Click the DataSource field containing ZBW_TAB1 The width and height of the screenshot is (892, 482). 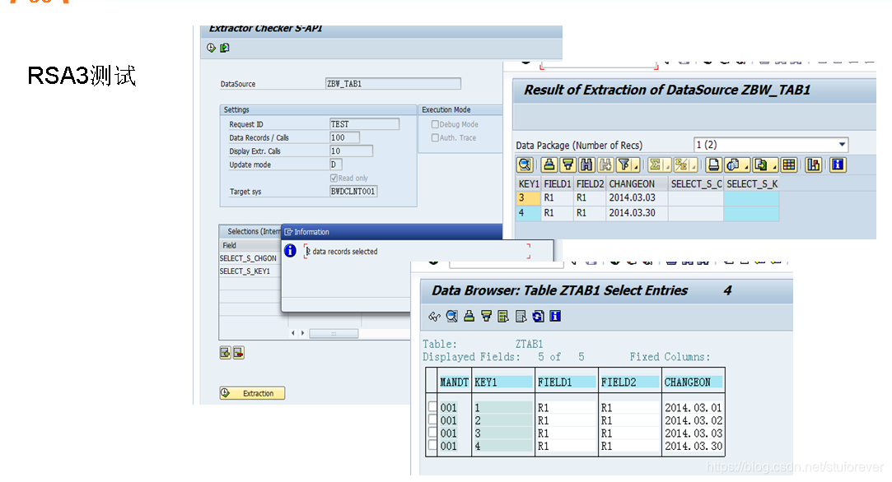[x=393, y=84]
